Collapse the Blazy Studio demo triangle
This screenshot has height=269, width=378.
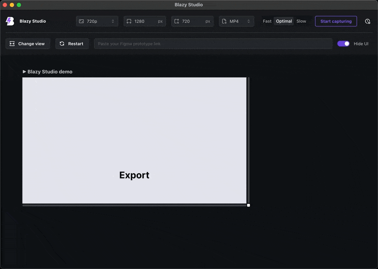[24, 72]
